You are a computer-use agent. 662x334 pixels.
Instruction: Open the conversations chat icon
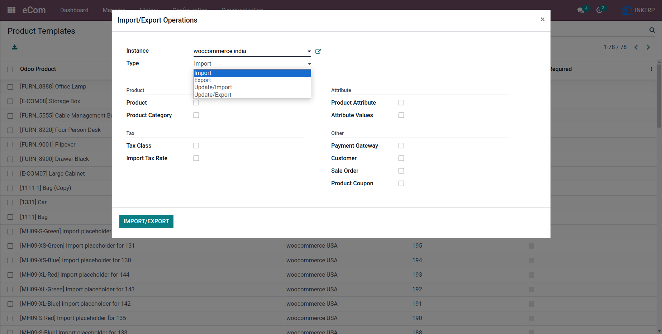click(x=581, y=10)
